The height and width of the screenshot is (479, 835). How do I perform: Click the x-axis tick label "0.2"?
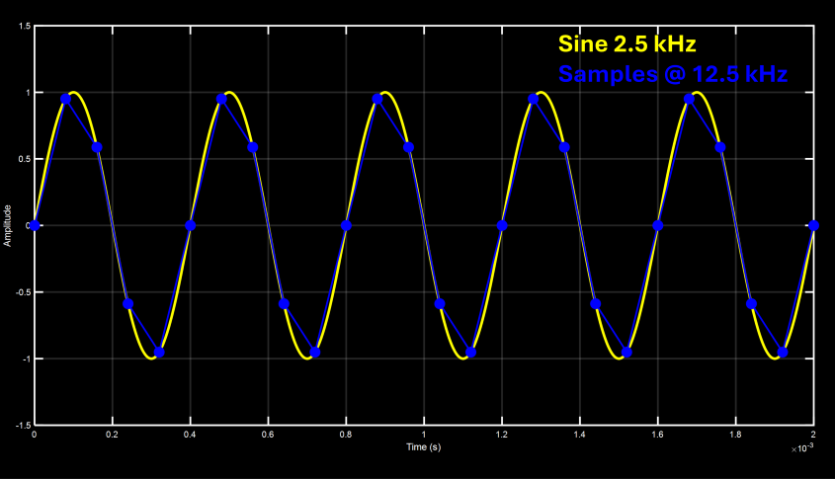pyautogui.click(x=112, y=435)
